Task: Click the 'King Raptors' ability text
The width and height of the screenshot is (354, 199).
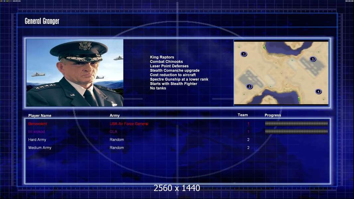Action: pyautogui.click(x=162, y=57)
